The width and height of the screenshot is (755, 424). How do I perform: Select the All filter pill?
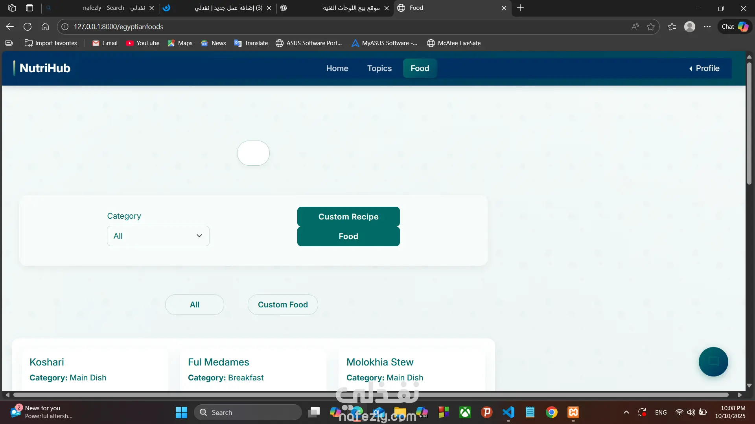click(195, 305)
